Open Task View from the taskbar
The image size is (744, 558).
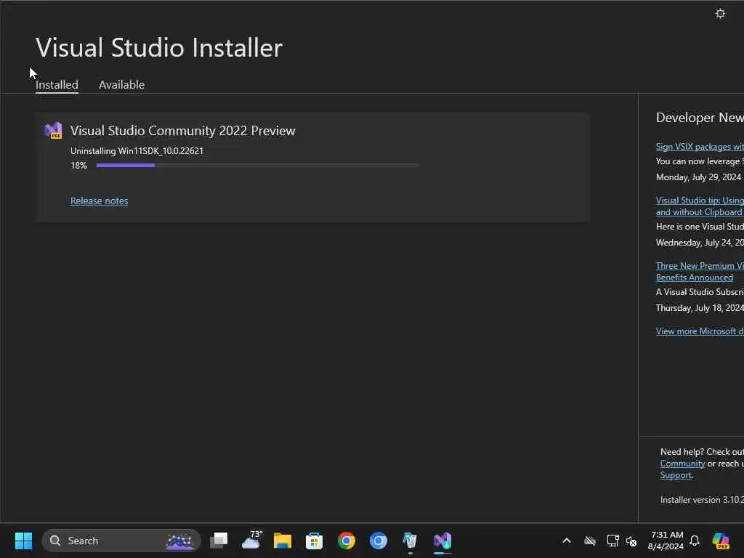(219, 541)
